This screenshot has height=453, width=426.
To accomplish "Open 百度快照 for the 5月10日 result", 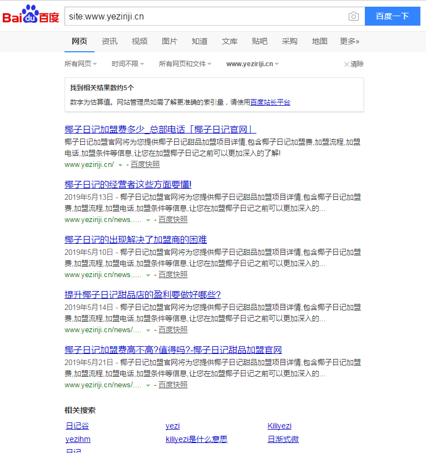I will tap(173, 275).
